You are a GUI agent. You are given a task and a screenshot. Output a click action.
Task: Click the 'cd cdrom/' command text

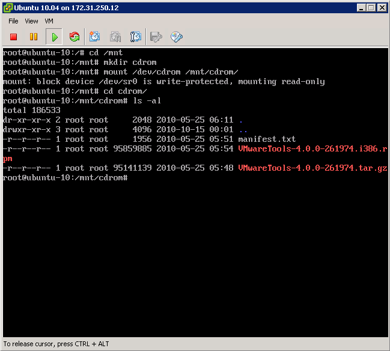point(125,91)
